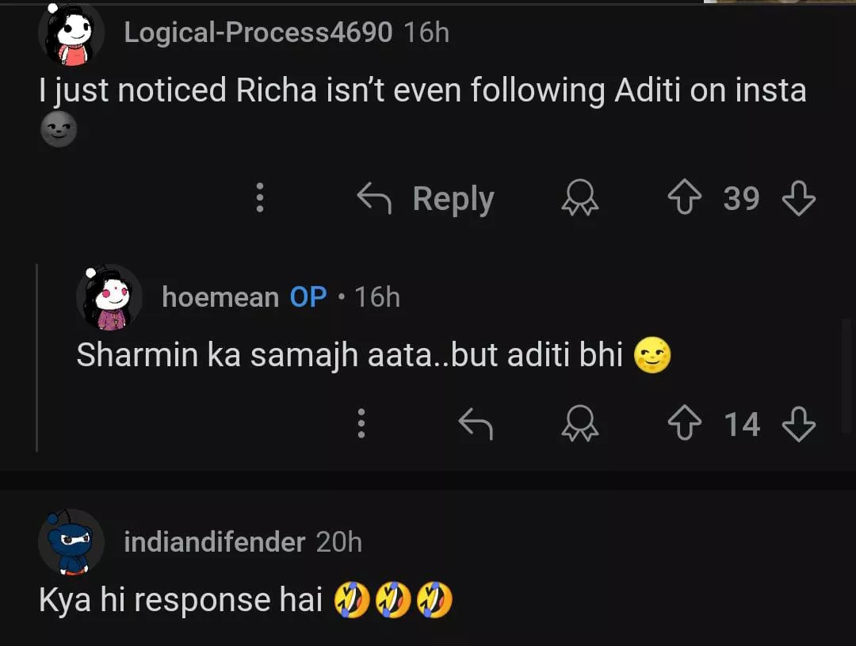Click hoemean's avatar image
Viewport: 856px width, 646px height.
tap(109, 297)
